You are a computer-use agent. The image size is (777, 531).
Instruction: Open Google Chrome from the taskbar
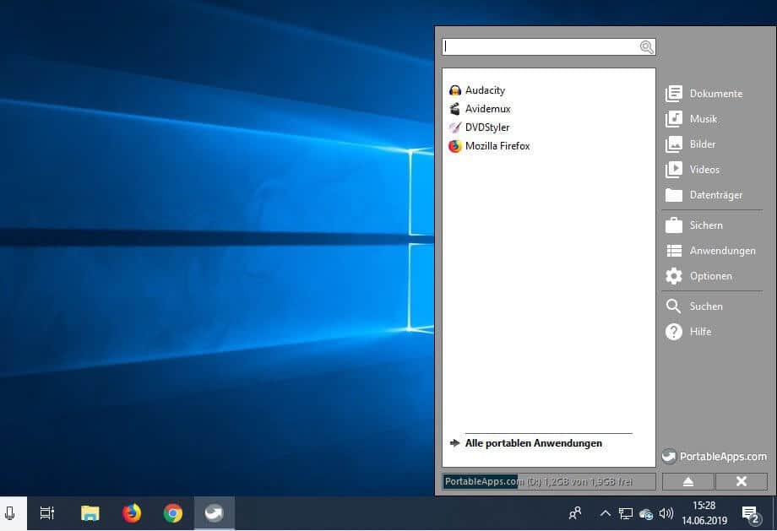click(x=173, y=513)
